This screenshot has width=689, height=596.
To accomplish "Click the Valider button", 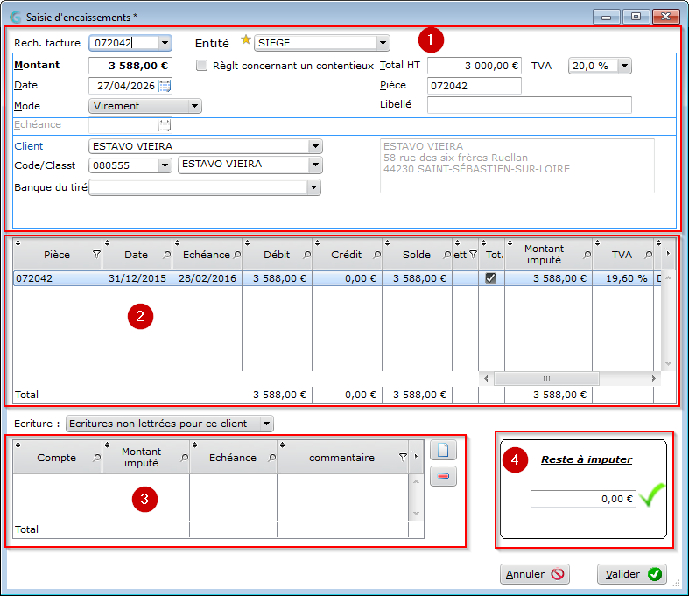I will pyautogui.click(x=632, y=574).
